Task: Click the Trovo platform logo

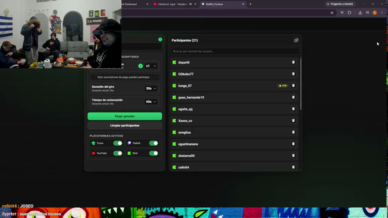Action: point(93,143)
